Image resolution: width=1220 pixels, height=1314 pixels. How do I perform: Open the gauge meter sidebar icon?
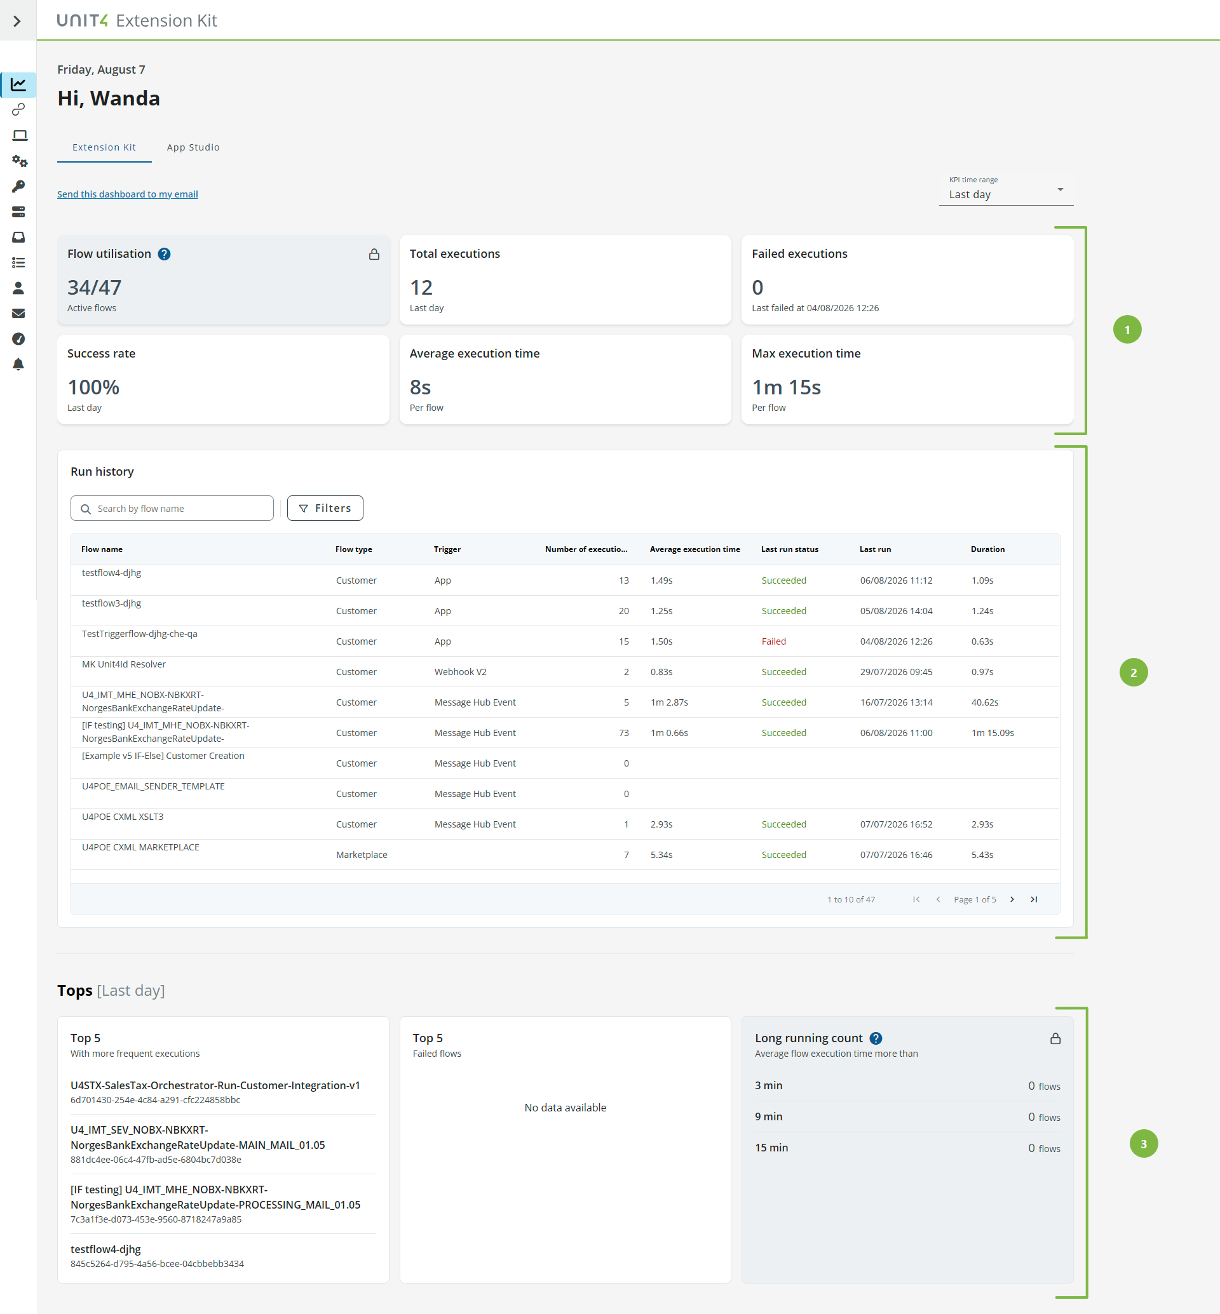(x=18, y=339)
